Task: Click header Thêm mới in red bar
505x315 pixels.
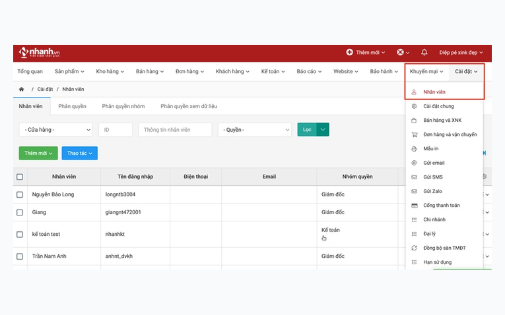Action: [366, 52]
